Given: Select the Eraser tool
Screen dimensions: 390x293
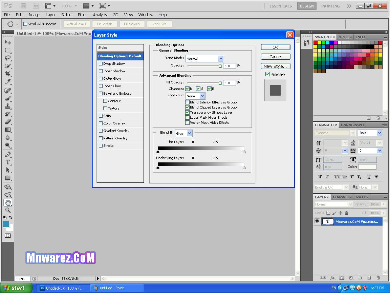Looking at the screenshot, I should pyautogui.click(x=8, y=122).
